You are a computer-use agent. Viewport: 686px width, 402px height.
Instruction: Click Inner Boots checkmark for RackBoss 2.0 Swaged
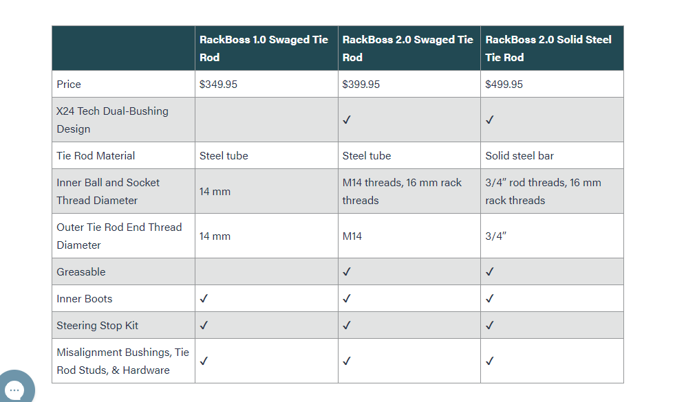[x=347, y=298]
